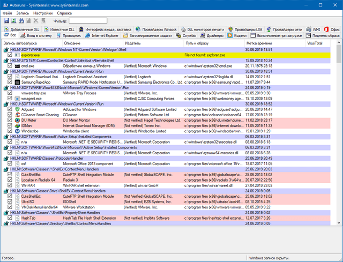
Task: Click the DU Meter entry icon
Action: (x=17, y=121)
